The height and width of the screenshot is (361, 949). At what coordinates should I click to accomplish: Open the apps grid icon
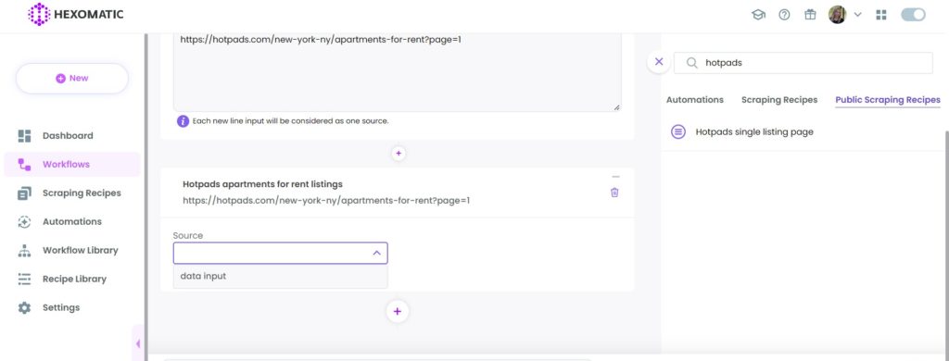click(x=881, y=15)
